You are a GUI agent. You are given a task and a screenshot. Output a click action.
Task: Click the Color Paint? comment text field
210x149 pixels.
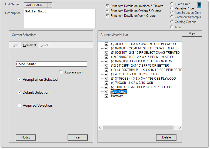(51, 64)
